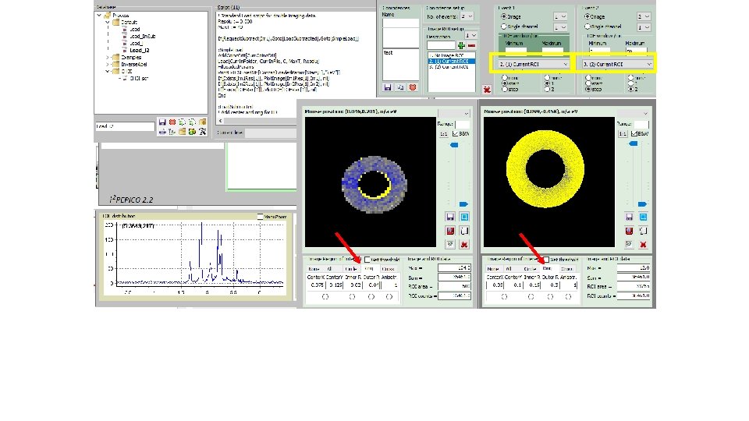The image size is (749, 421).
Task: Click the tools icon in Database toolbar
Action: pos(203,131)
